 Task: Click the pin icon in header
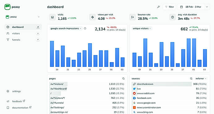coord(158,7)
